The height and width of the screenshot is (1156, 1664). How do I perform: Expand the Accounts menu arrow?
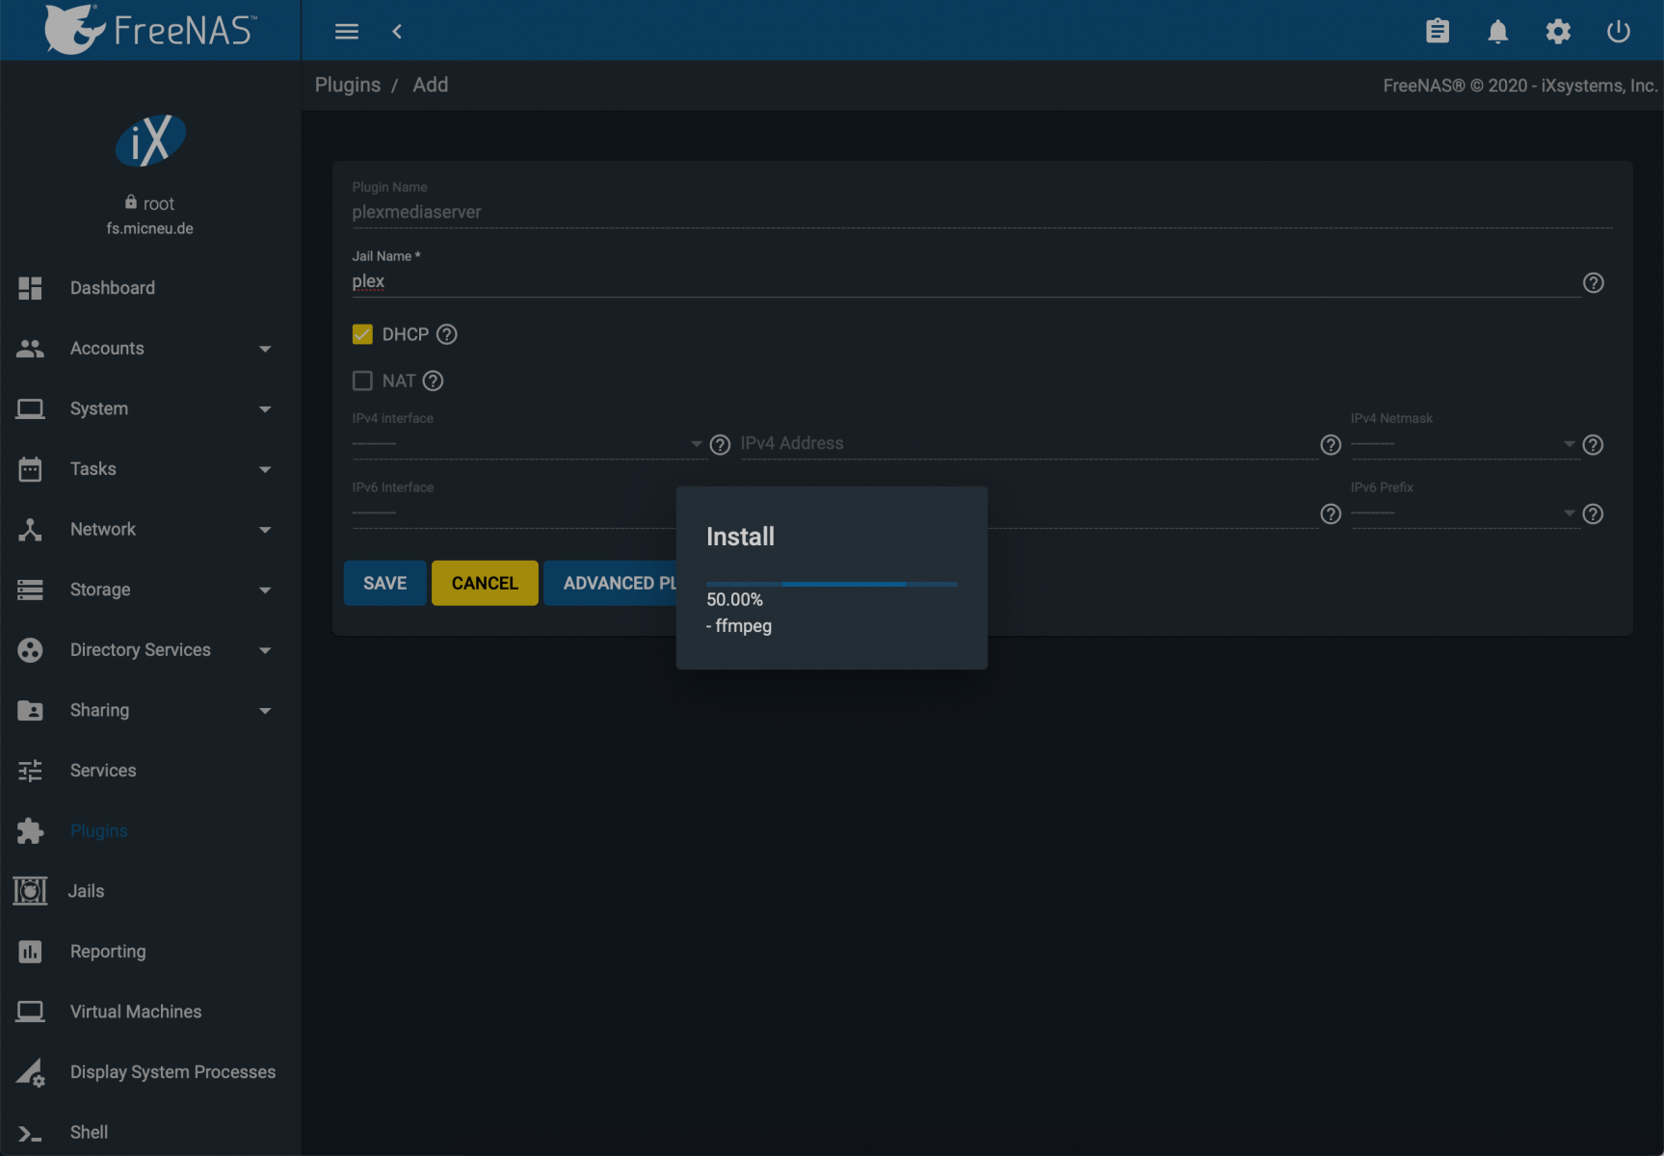pyautogui.click(x=265, y=349)
